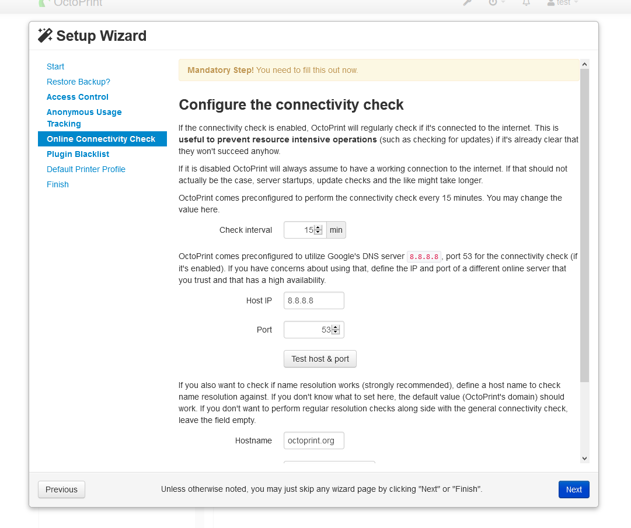
Task: Click the Test host & port button
Action: pos(320,359)
